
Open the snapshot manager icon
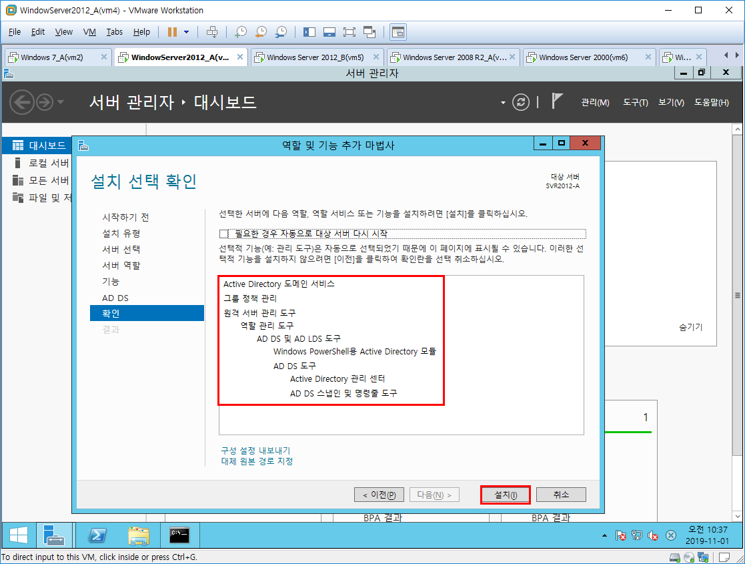281,32
